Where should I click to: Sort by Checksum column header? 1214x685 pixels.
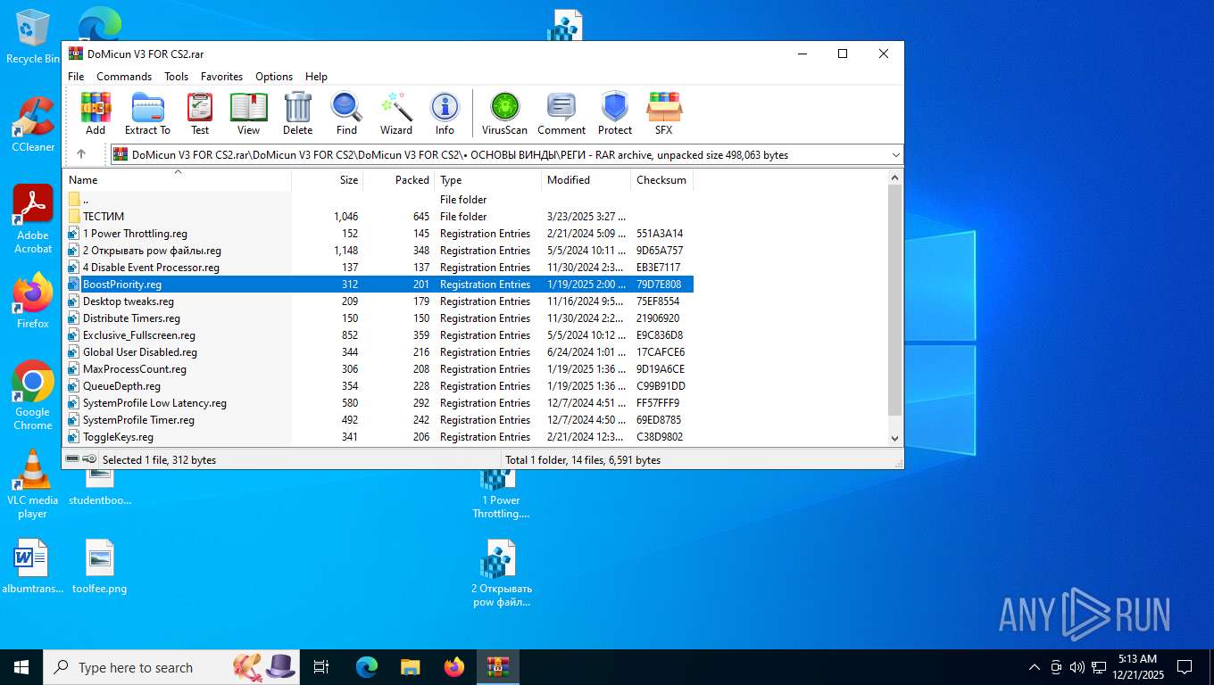coord(661,180)
